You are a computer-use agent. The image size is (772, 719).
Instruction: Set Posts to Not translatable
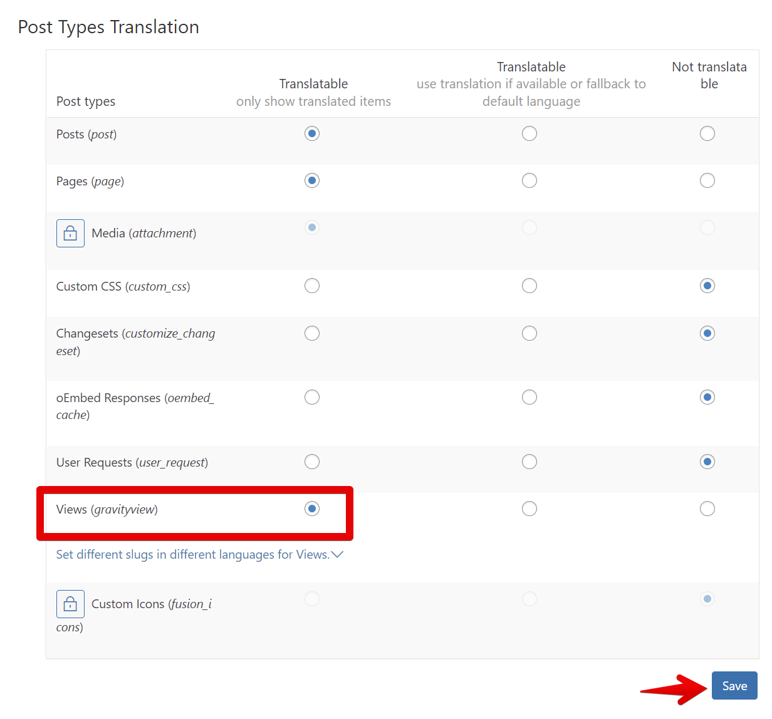(x=707, y=133)
